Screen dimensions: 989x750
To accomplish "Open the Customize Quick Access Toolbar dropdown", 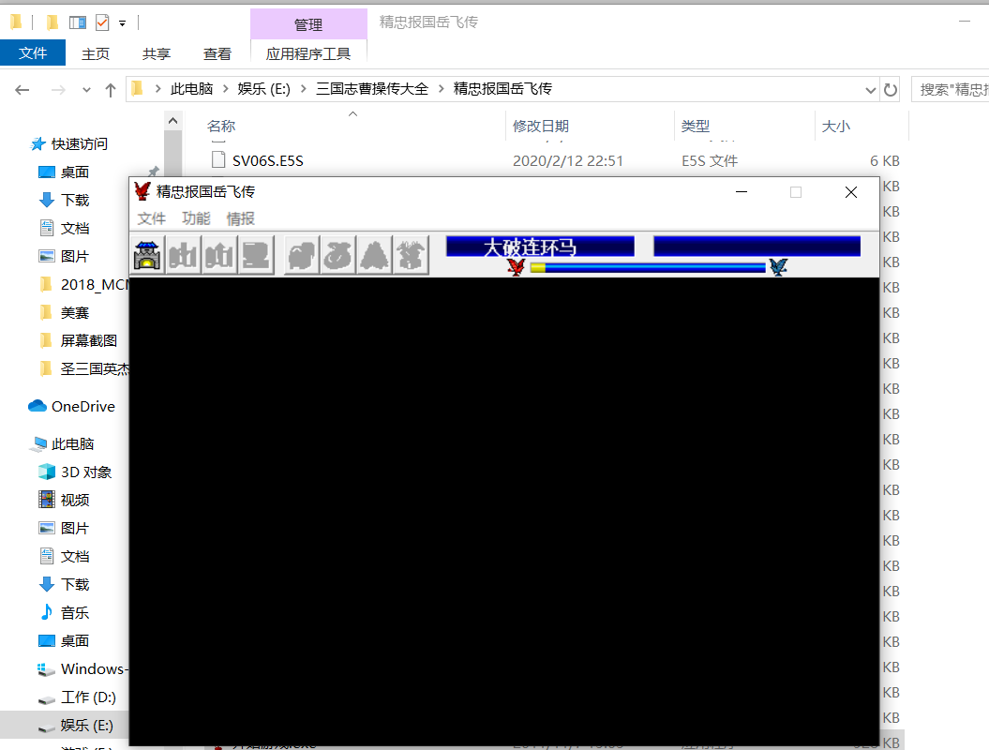I will click(123, 23).
